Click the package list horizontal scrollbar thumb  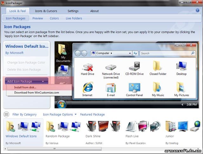(55, 149)
